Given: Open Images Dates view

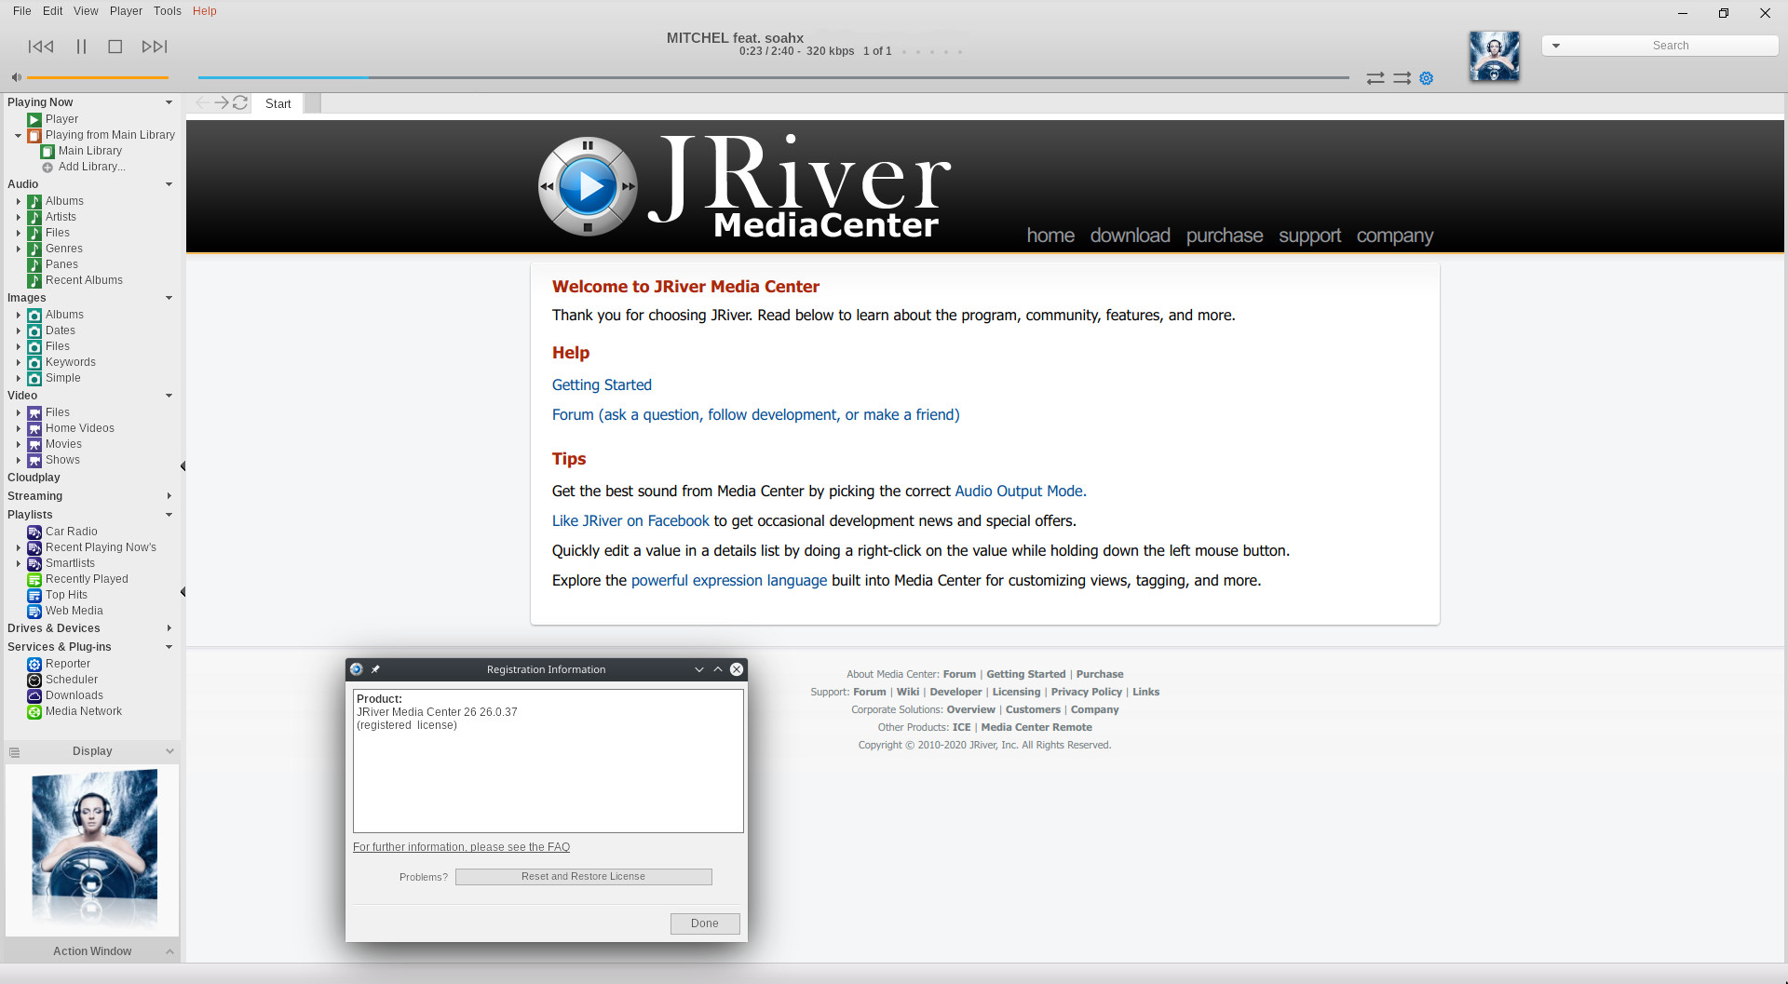Looking at the screenshot, I should pyautogui.click(x=61, y=330).
